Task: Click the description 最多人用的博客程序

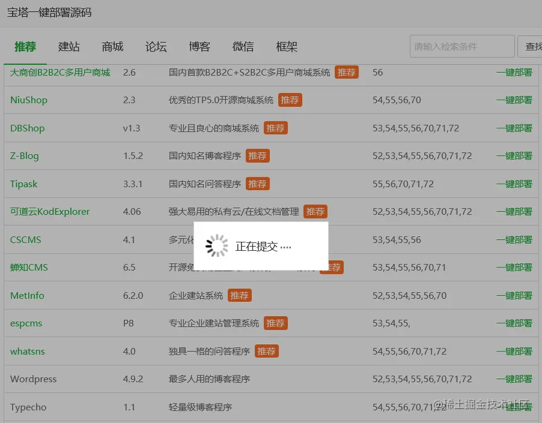Action: 209,379
